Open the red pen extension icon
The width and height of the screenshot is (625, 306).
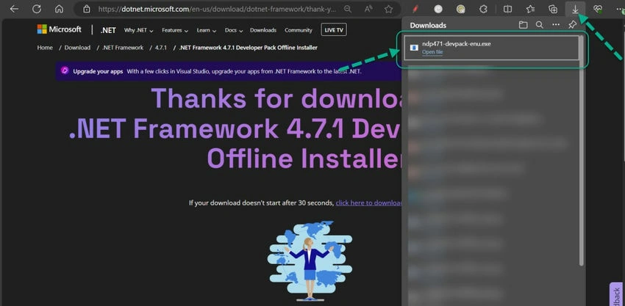[x=415, y=9]
